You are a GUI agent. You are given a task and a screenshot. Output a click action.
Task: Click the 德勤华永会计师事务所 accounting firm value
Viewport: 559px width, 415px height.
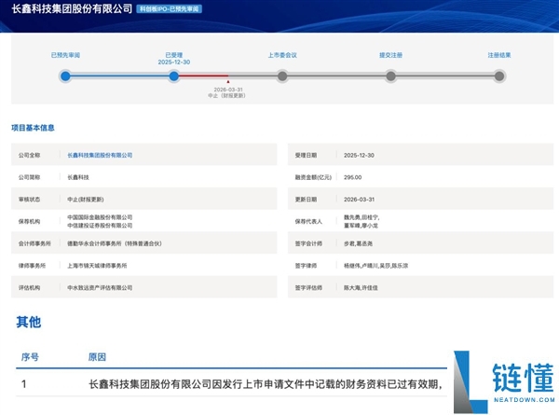pyautogui.click(x=115, y=243)
